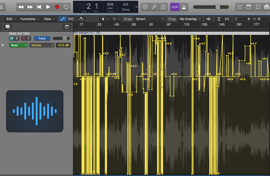Open the Snap Smart dropdown
The height and width of the screenshot is (176, 270).
coord(150,19)
